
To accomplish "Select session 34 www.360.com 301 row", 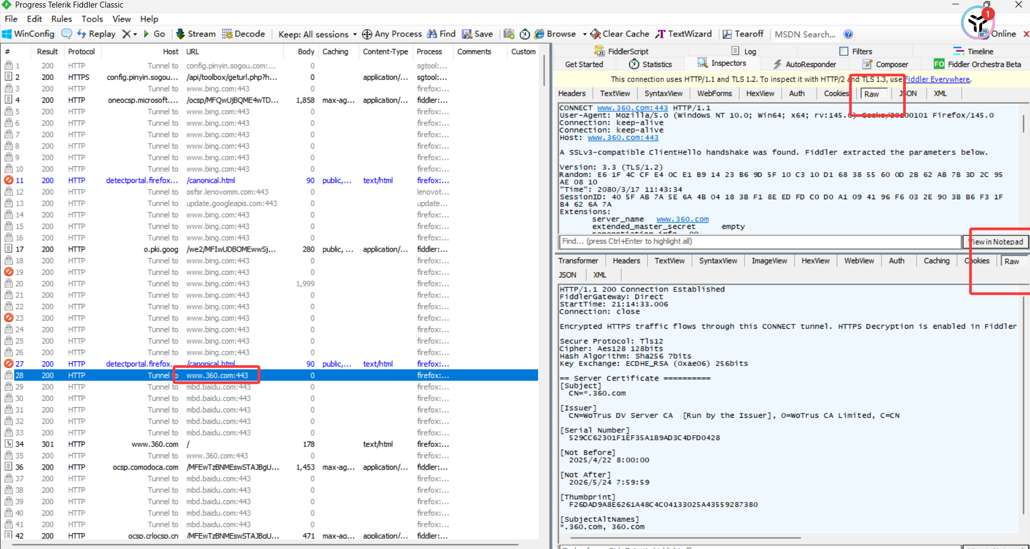I will (270, 444).
